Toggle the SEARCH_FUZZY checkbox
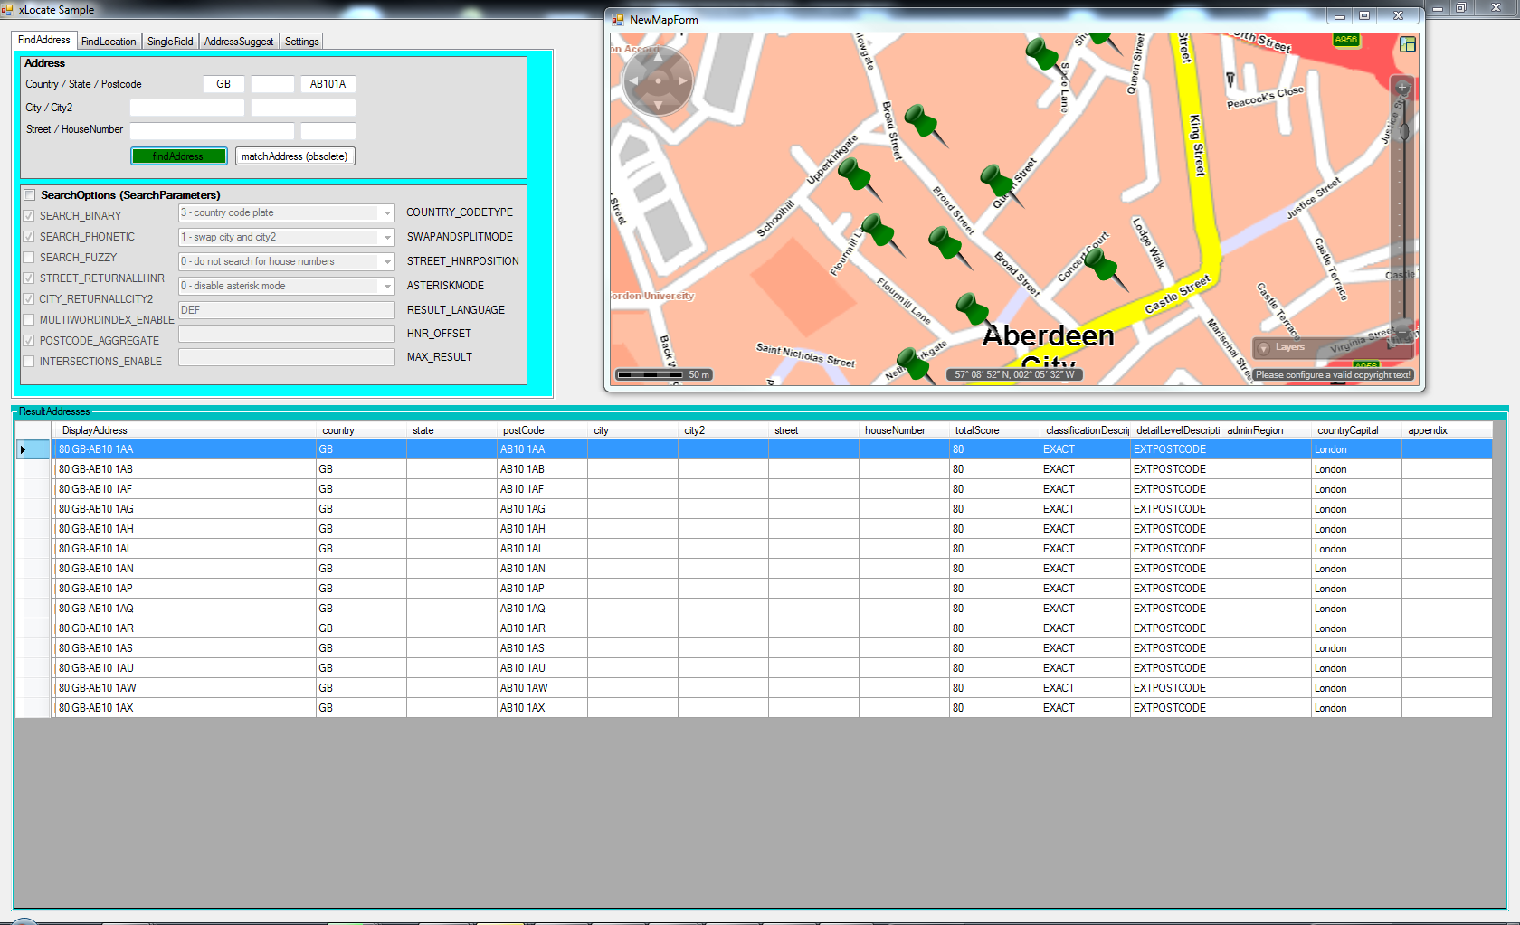Image resolution: width=1520 pixels, height=925 pixels. tap(30, 258)
